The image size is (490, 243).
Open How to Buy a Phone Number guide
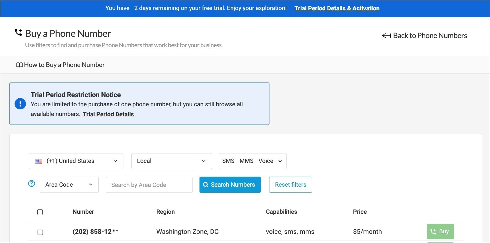pyautogui.click(x=64, y=65)
